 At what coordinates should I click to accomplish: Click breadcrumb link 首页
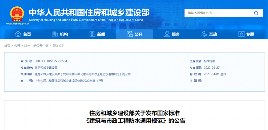coord(7,46)
